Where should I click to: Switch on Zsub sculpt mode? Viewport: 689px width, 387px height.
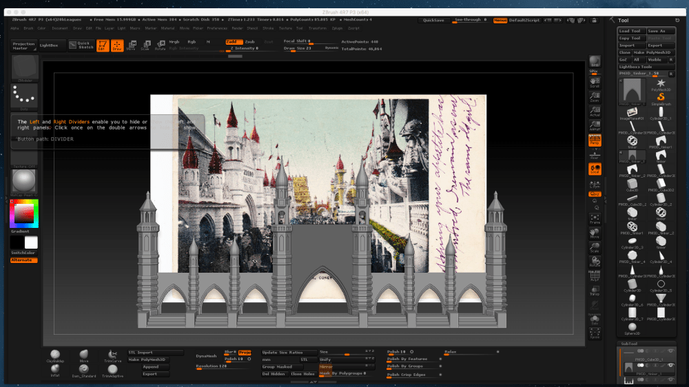[x=249, y=42]
